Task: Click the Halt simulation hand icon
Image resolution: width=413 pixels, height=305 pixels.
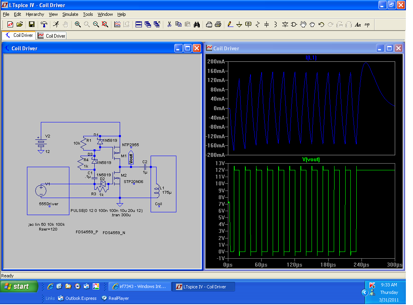Action: (x=65, y=25)
